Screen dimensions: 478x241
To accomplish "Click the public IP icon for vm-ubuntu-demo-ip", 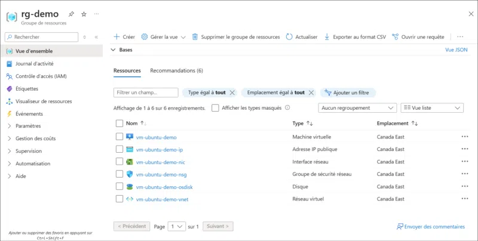I will click(x=130, y=149).
